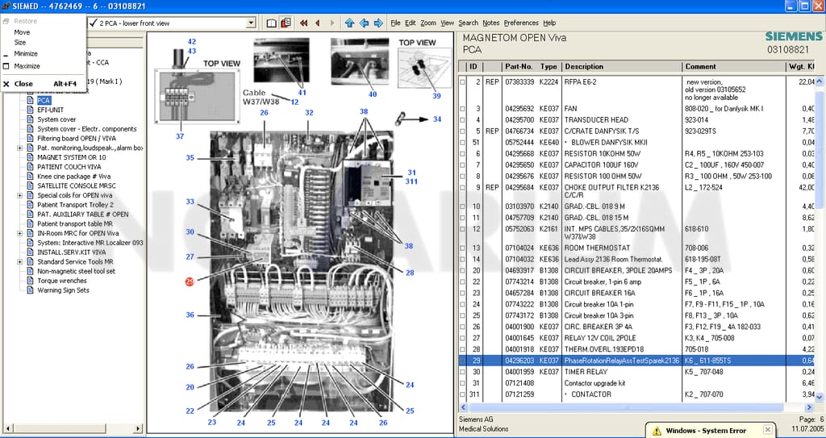Select the PCA item in the tree

pos(44,100)
